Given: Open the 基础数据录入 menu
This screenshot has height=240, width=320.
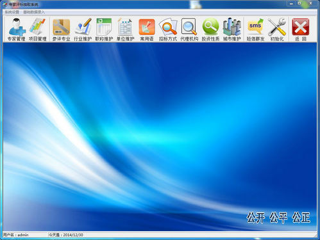Looking at the screenshot, I should (x=34, y=12).
